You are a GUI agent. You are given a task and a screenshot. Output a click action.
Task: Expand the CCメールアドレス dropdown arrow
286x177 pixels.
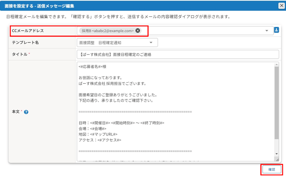coord(267,31)
